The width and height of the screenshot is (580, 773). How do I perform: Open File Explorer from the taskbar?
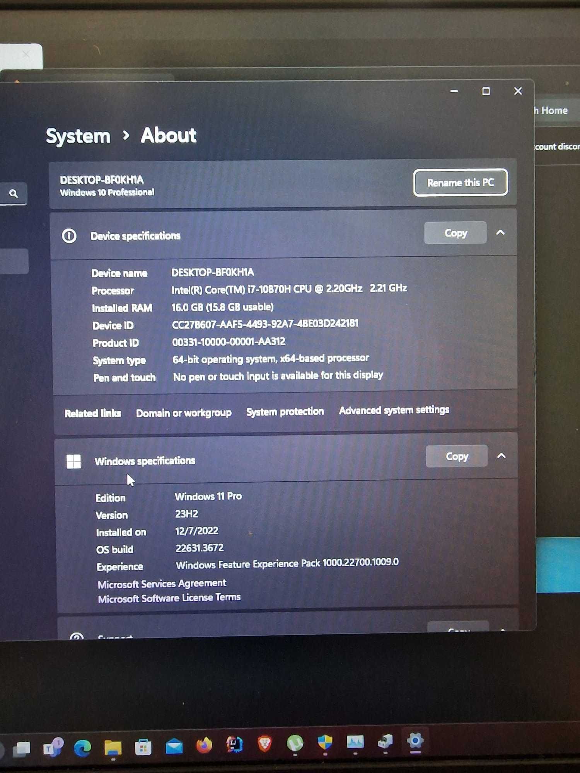[x=113, y=747]
